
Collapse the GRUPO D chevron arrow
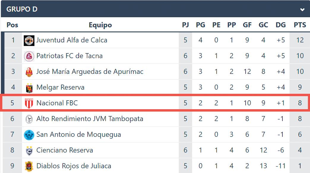tap(302, 9)
